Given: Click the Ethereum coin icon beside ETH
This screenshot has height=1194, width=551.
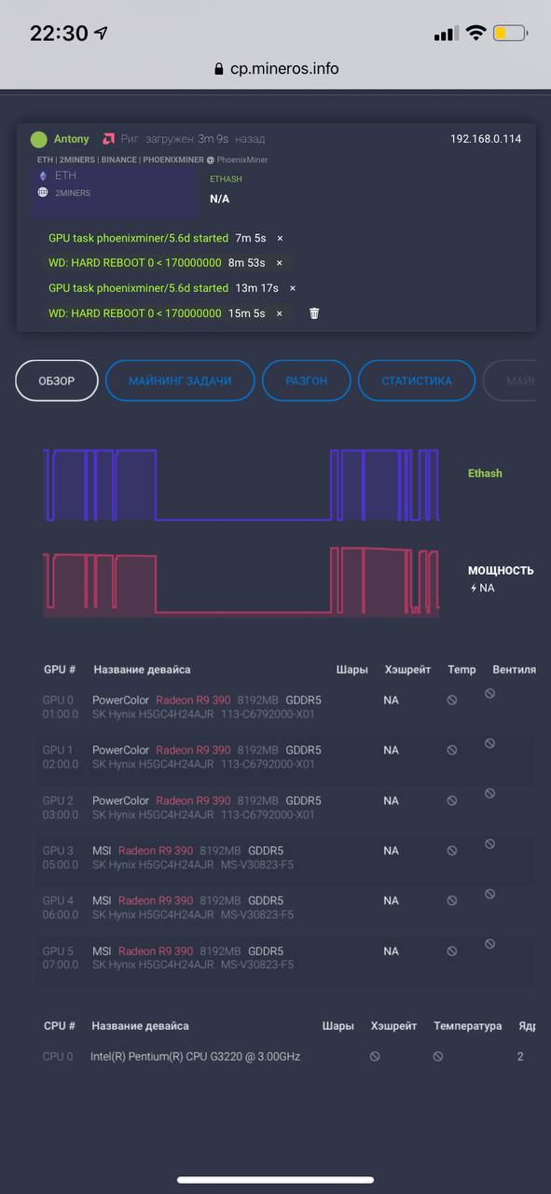Looking at the screenshot, I should [x=43, y=175].
